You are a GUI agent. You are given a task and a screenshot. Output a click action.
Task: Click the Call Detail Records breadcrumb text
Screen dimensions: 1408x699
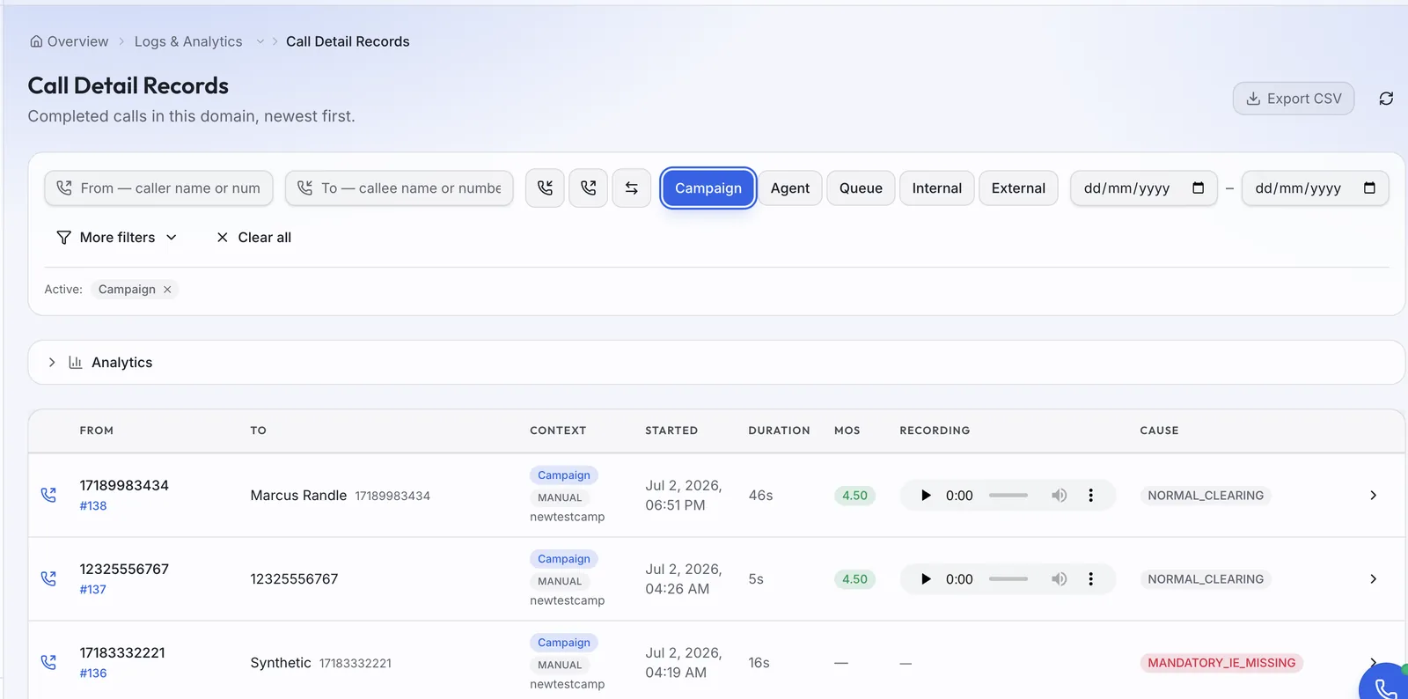point(348,41)
